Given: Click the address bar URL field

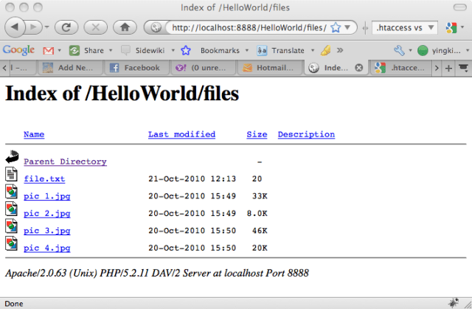Looking at the screenshot, I should (247, 27).
